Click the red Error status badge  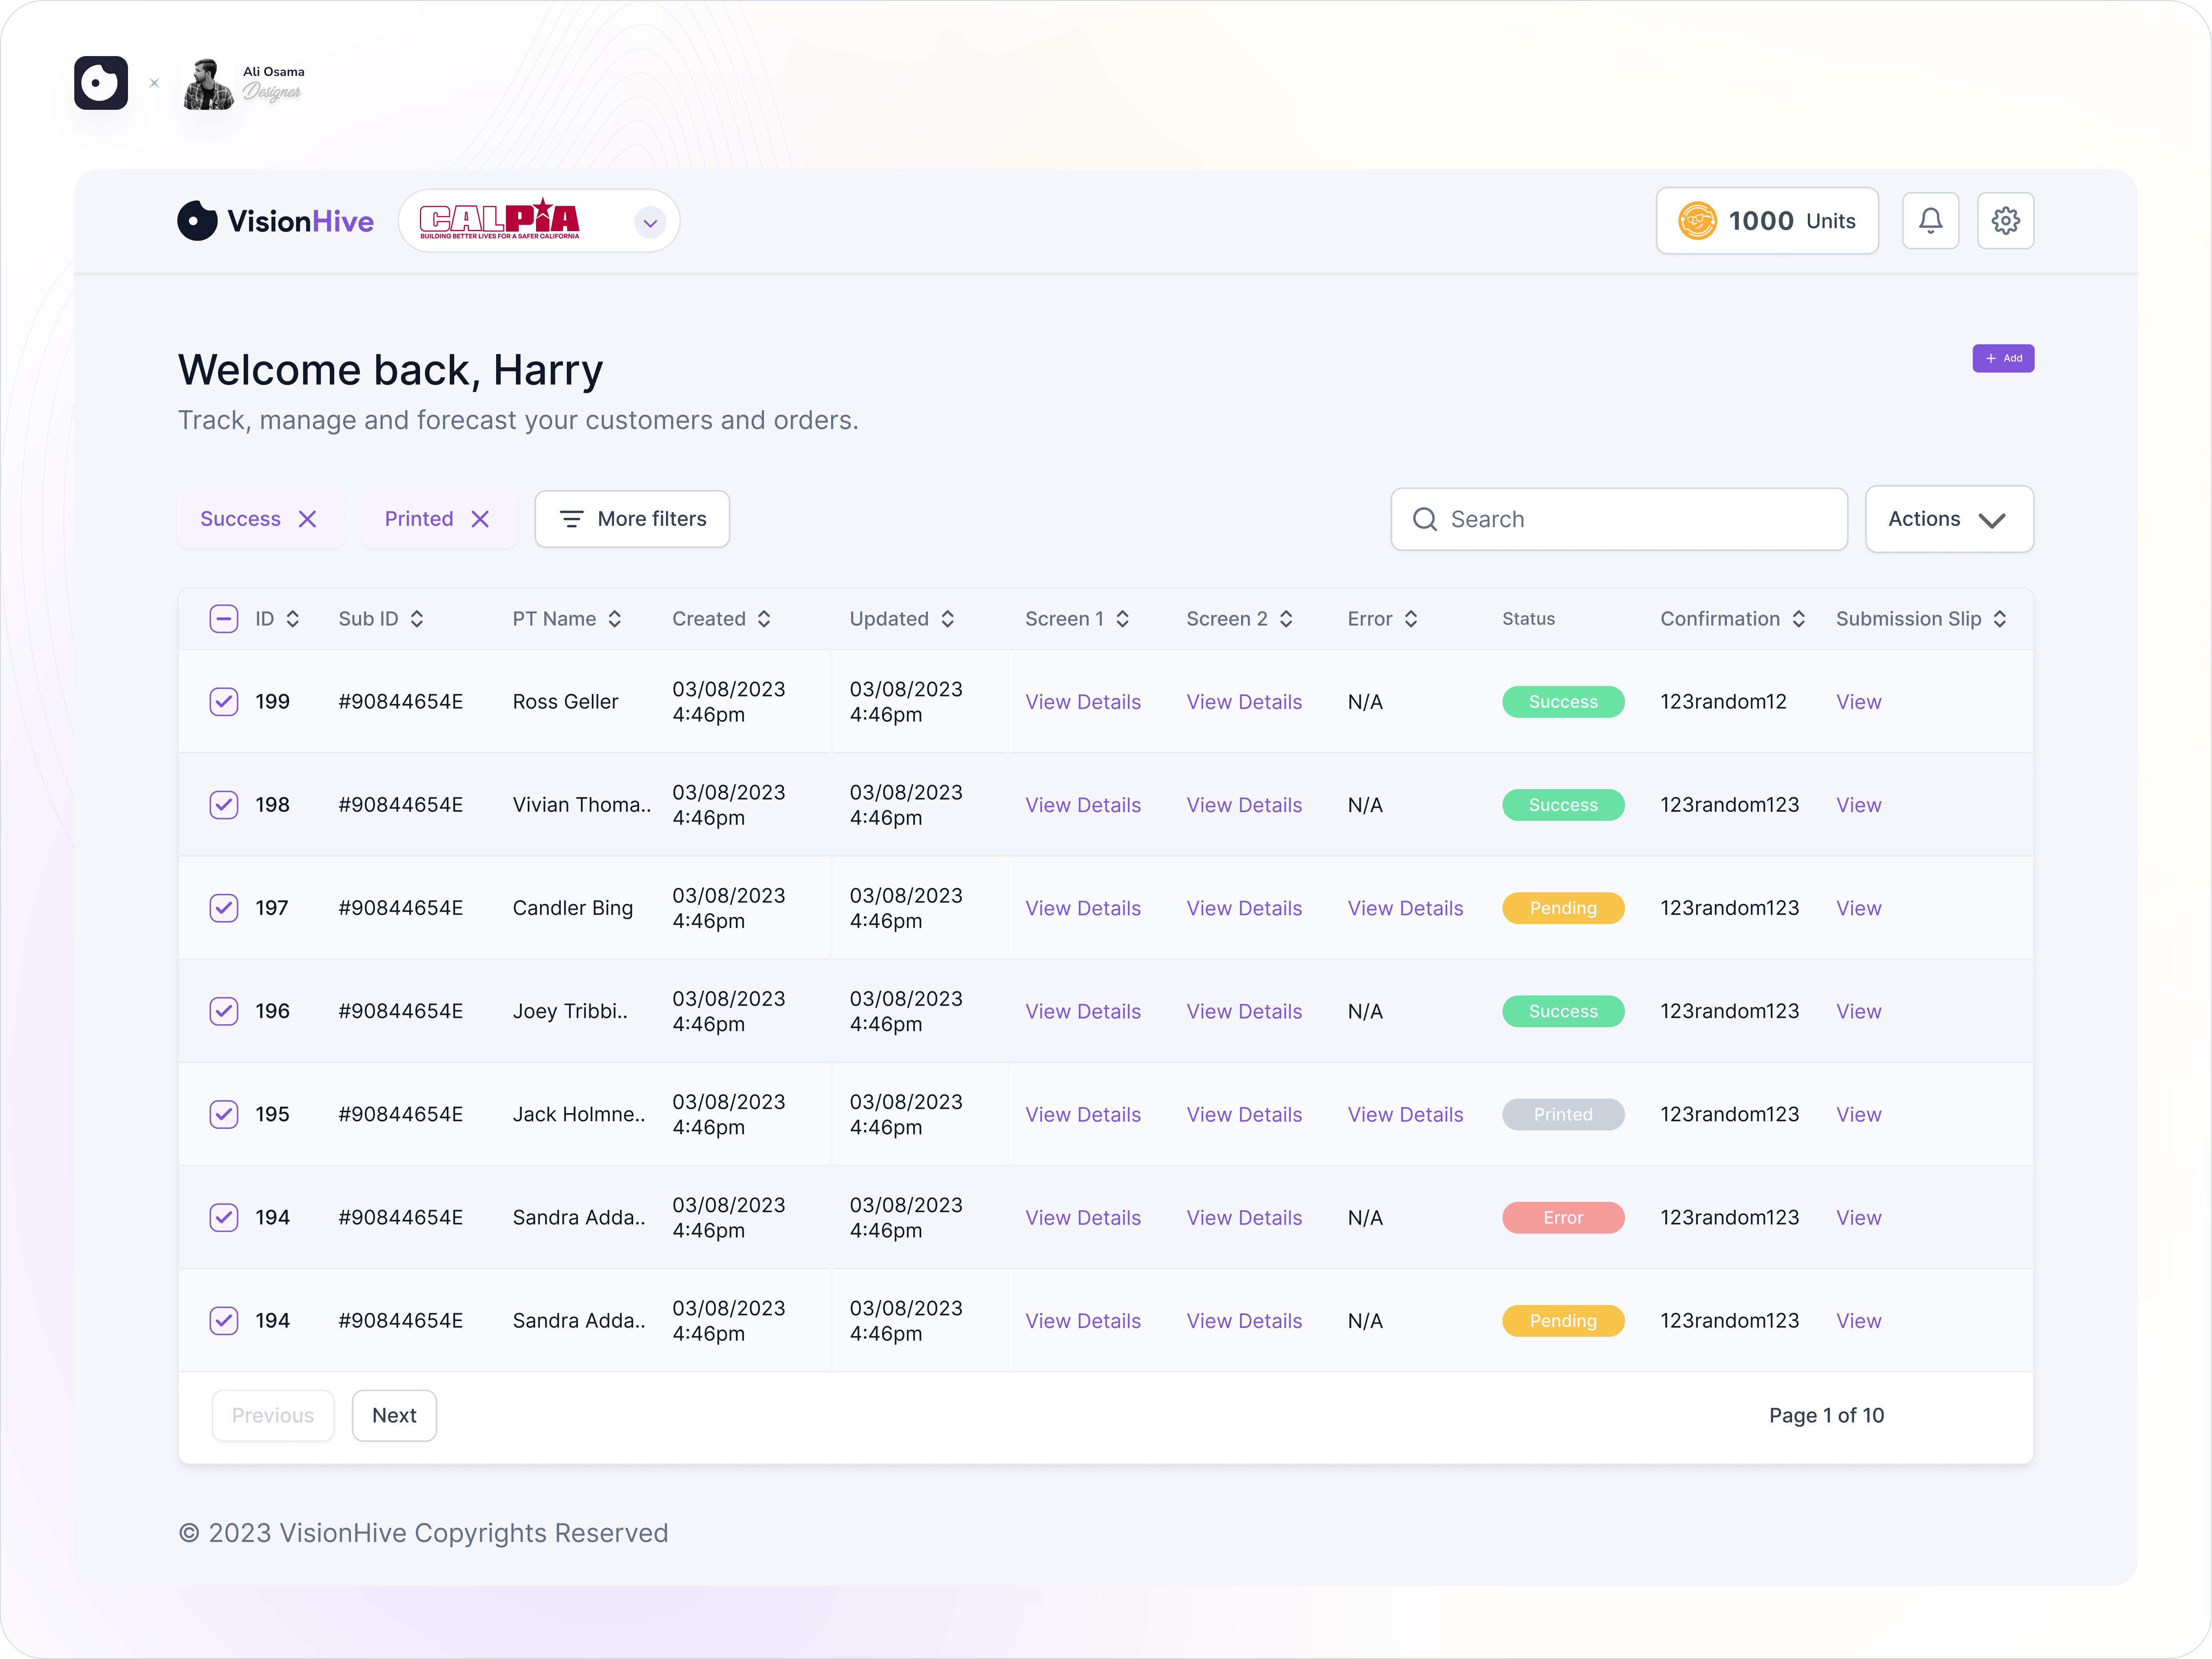[x=1563, y=1217]
